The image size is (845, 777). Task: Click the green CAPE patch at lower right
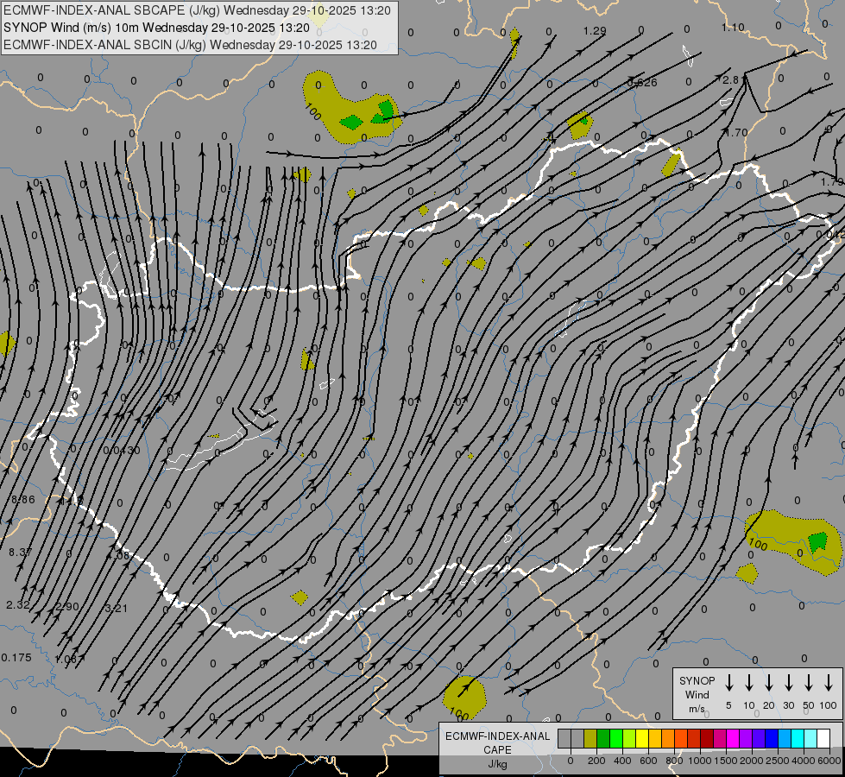[817, 542]
